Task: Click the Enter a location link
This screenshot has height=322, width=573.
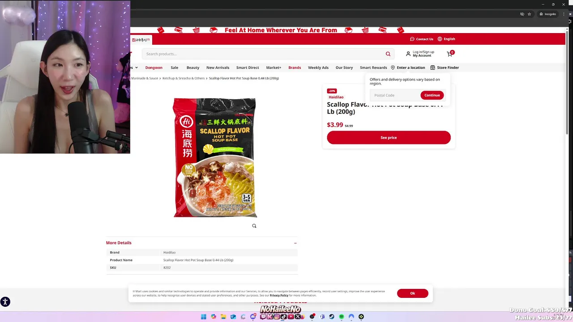Action: point(411,68)
